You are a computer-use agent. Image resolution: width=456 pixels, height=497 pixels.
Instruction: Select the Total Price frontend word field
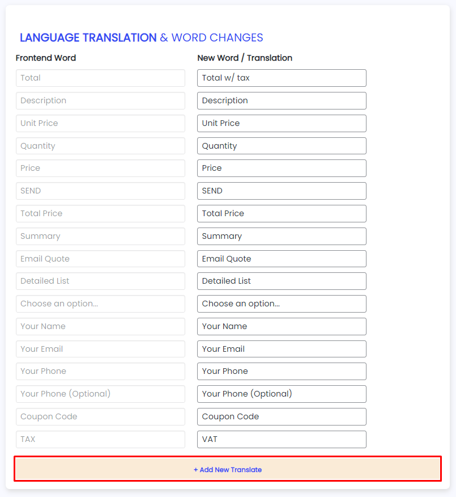(x=101, y=214)
